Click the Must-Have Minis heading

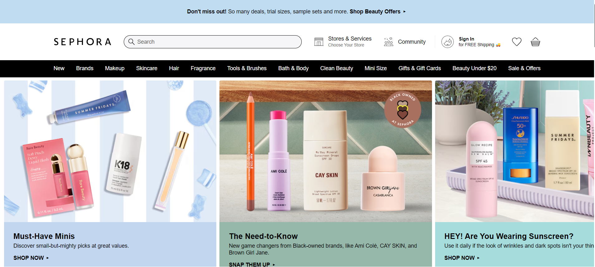[44, 236]
